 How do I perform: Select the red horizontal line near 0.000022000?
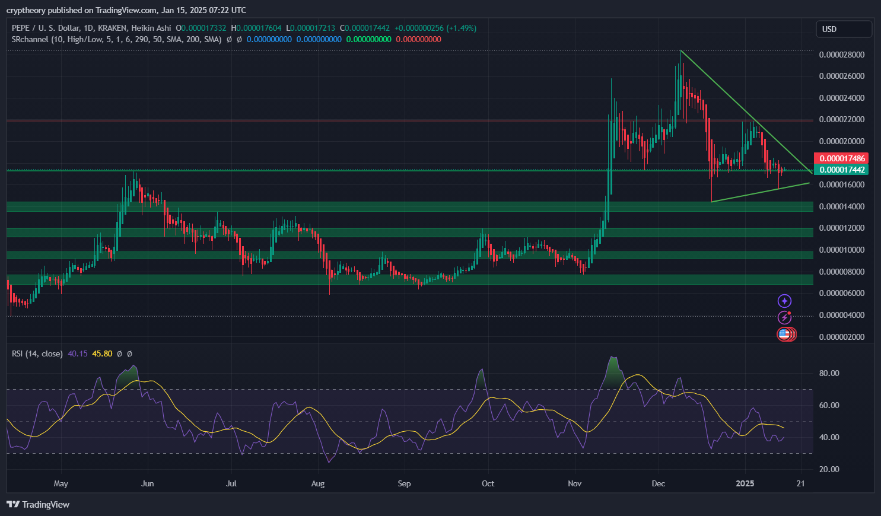409,120
